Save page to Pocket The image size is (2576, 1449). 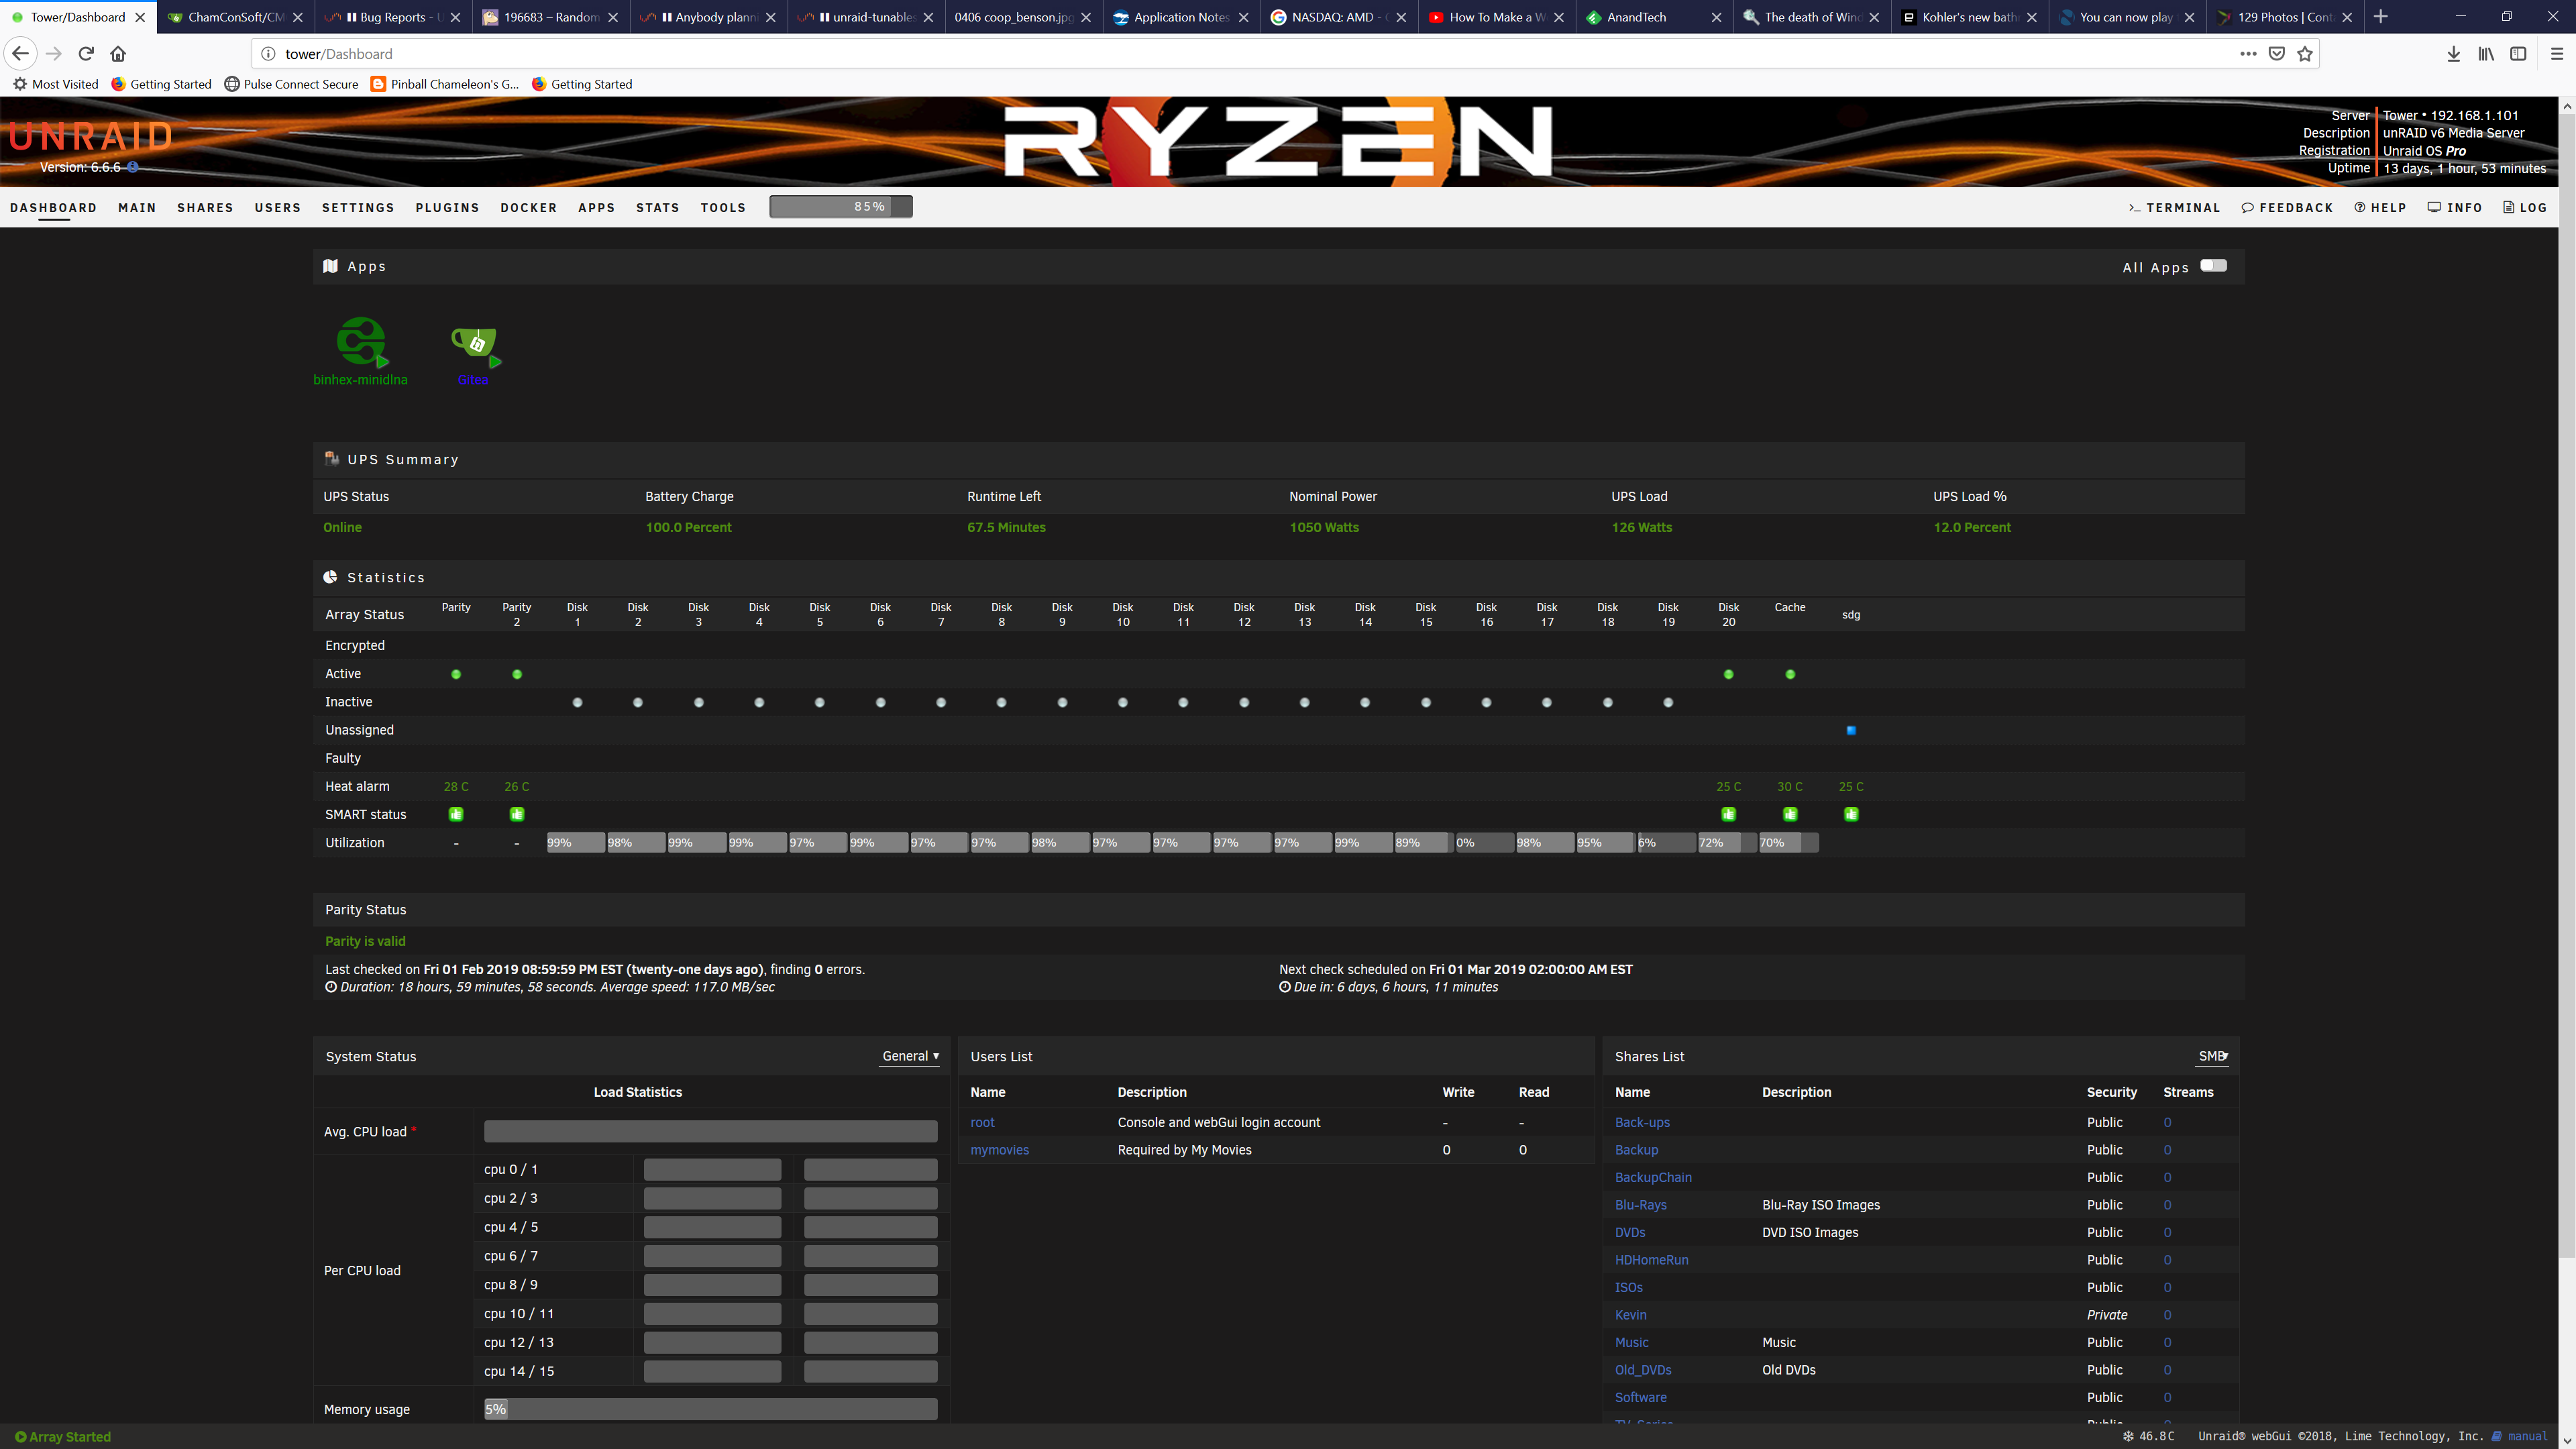(x=2277, y=54)
